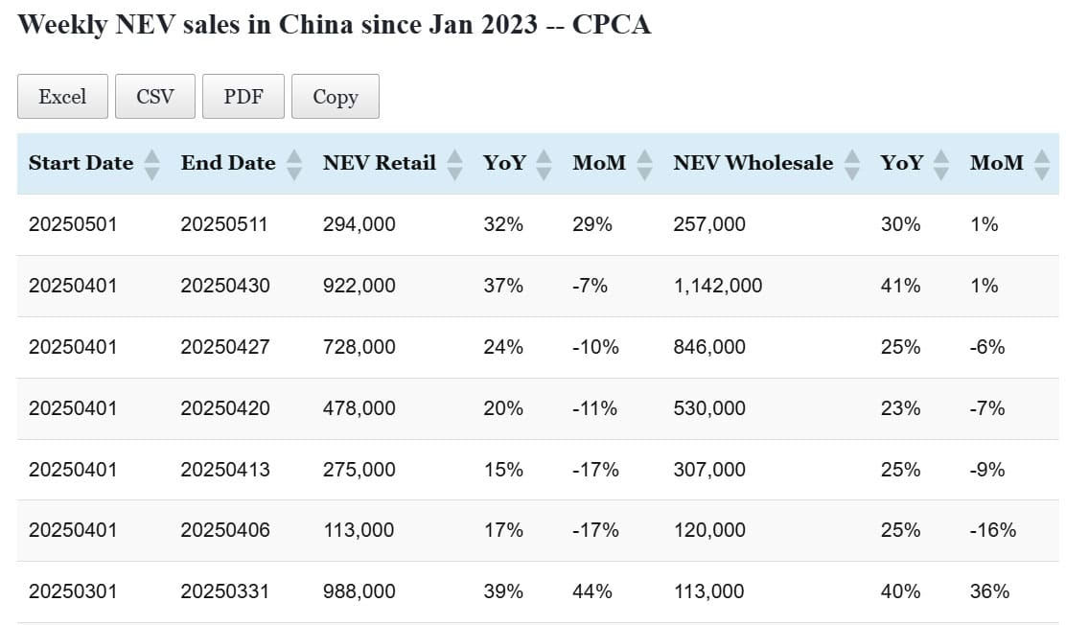Click the End Date header label
The image size is (1066, 625).
228,163
